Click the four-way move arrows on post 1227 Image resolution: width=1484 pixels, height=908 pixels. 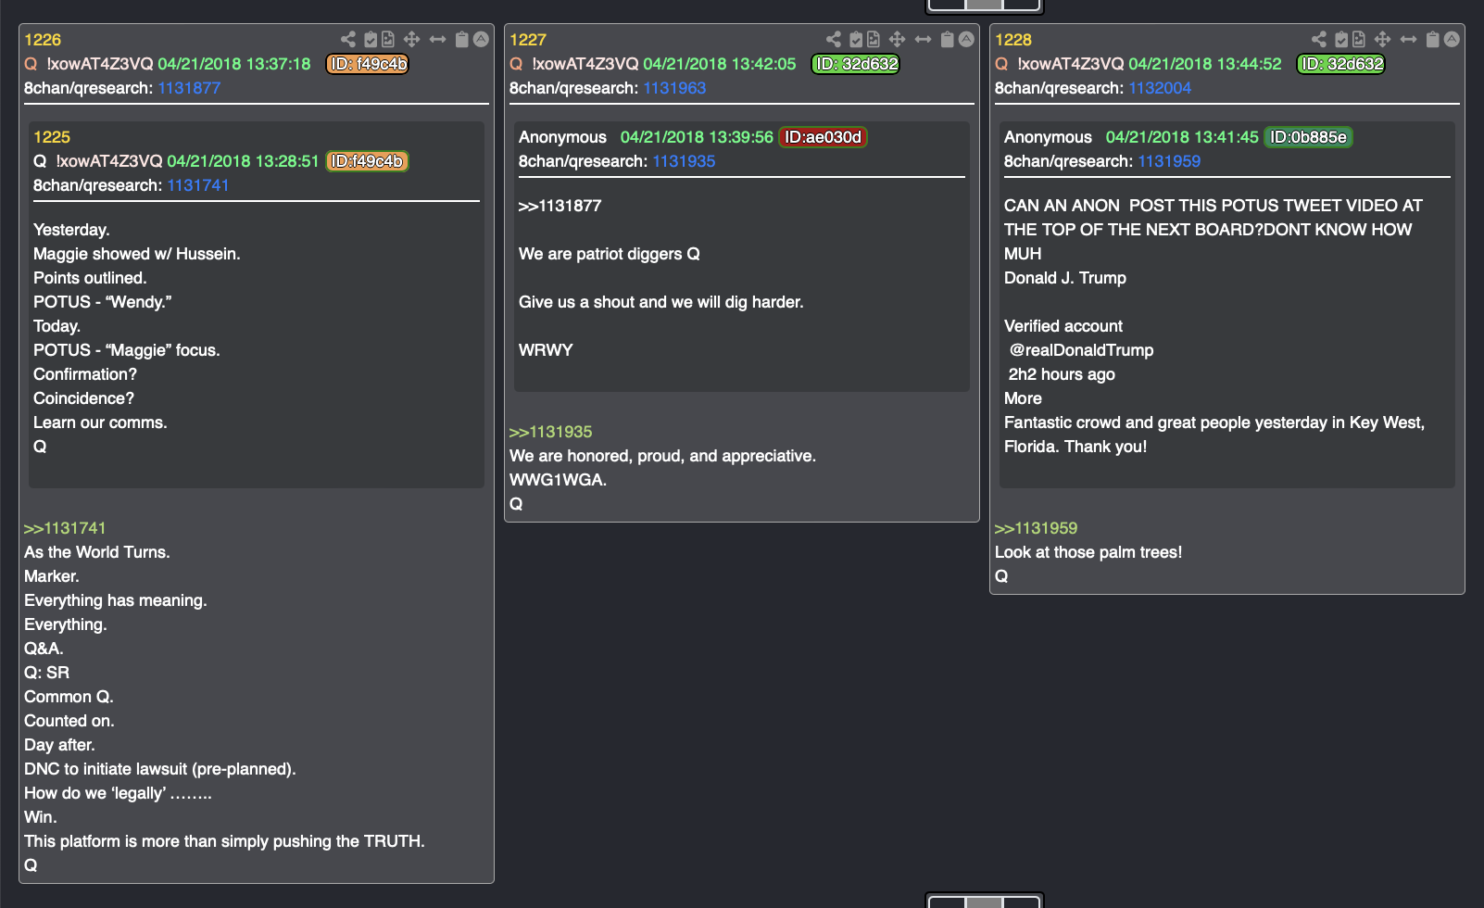point(897,39)
